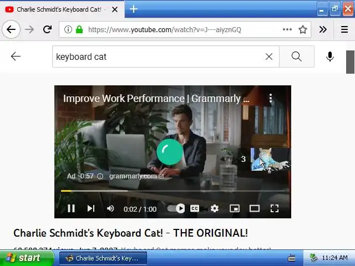This screenshot has height=266, width=355.
Task: Click the 11:24 AM taskbar clock
Action: click(334, 258)
